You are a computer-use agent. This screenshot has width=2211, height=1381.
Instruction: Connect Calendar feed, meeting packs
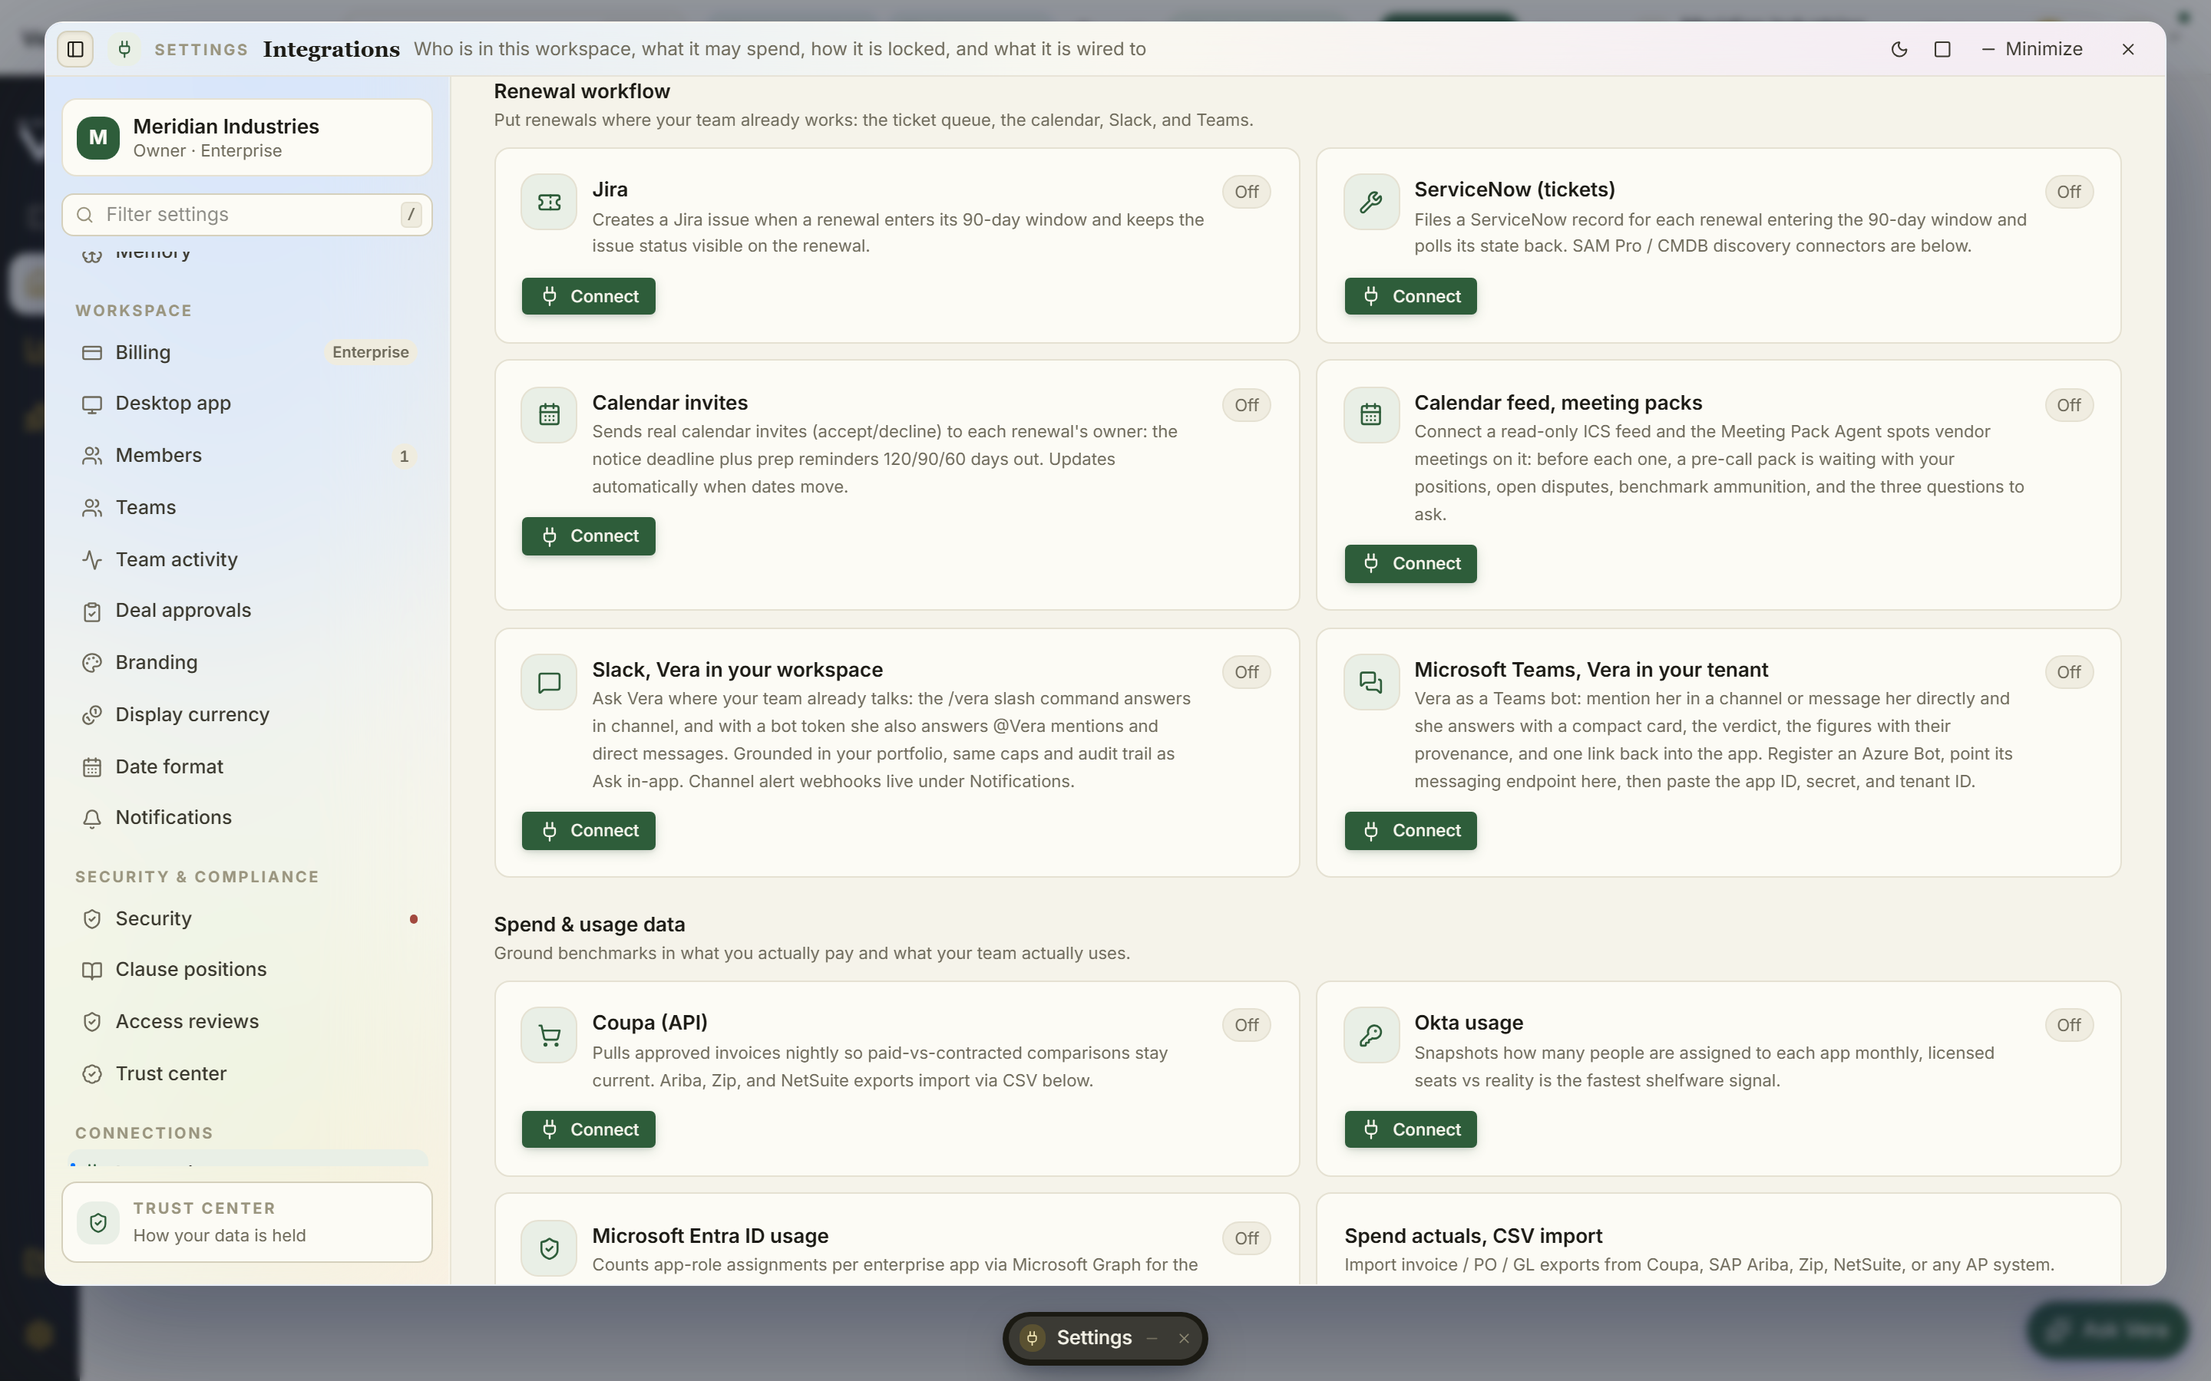[1410, 564]
